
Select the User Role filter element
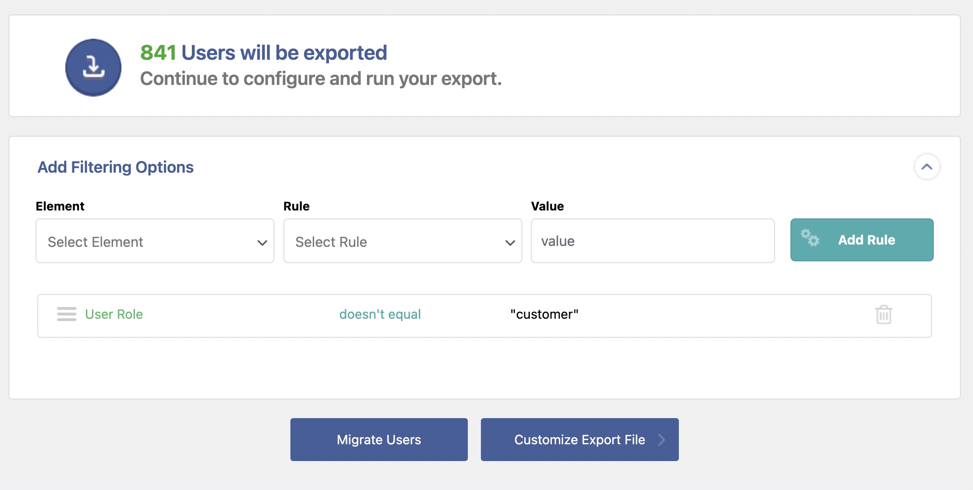114,314
